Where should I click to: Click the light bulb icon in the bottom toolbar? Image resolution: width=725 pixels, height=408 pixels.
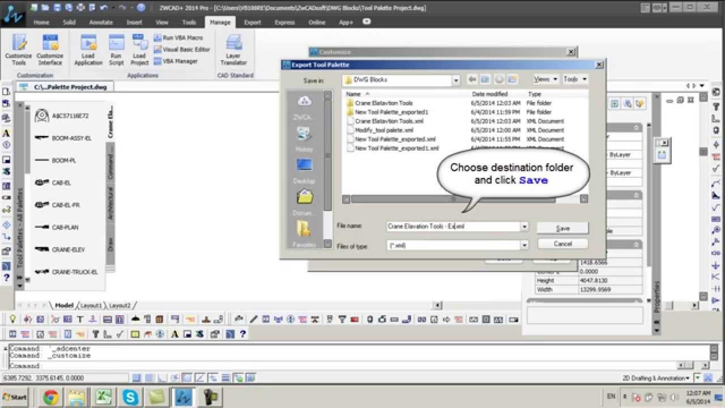pyautogui.click(x=13, y=320)
